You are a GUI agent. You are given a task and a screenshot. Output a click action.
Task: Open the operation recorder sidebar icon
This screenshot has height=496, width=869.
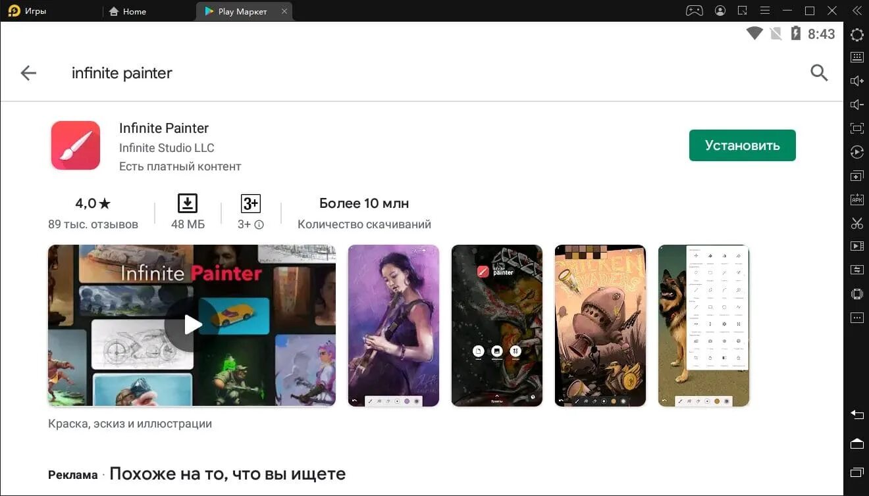[857, 152]
